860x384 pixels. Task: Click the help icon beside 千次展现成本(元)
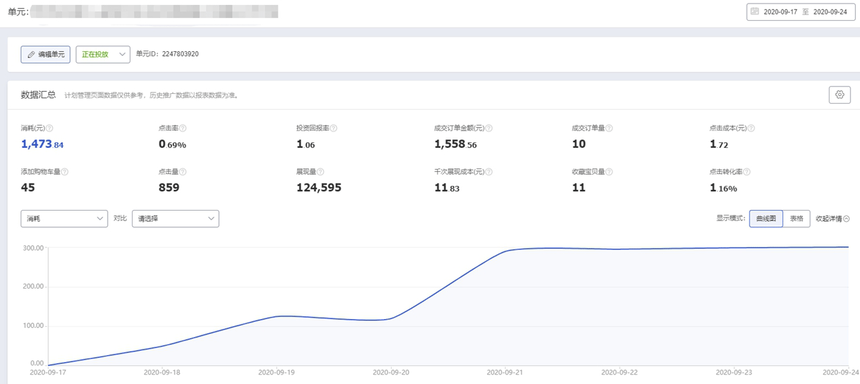pyautogui.click(x=489, y=172)
